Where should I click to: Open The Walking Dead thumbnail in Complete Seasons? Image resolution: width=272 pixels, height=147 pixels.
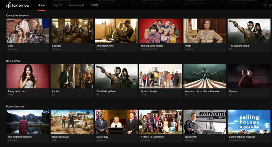249,31
